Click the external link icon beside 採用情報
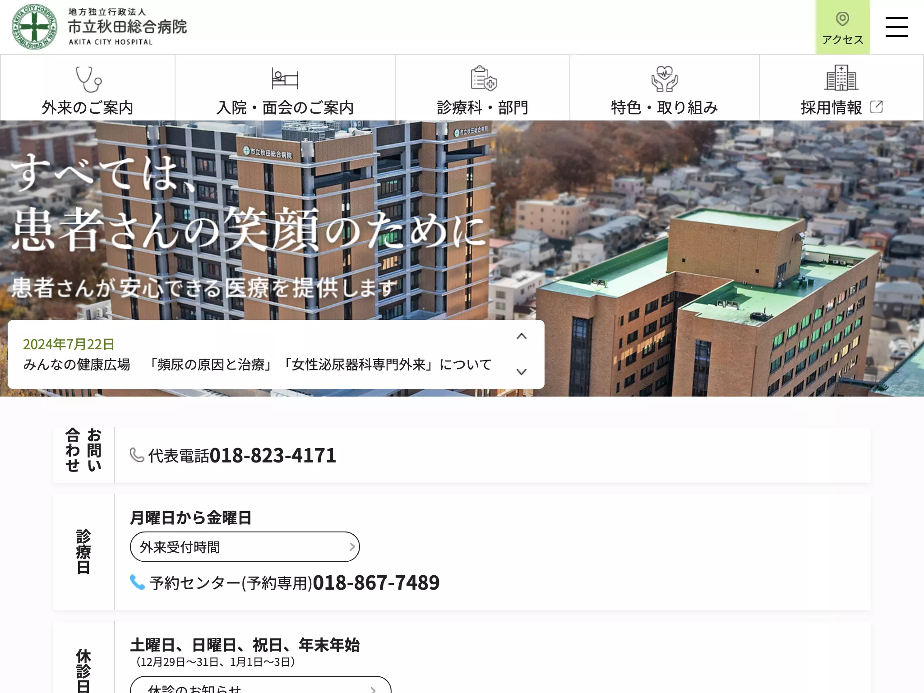This screenshot has height=693, width=924. tap(876, 107)
